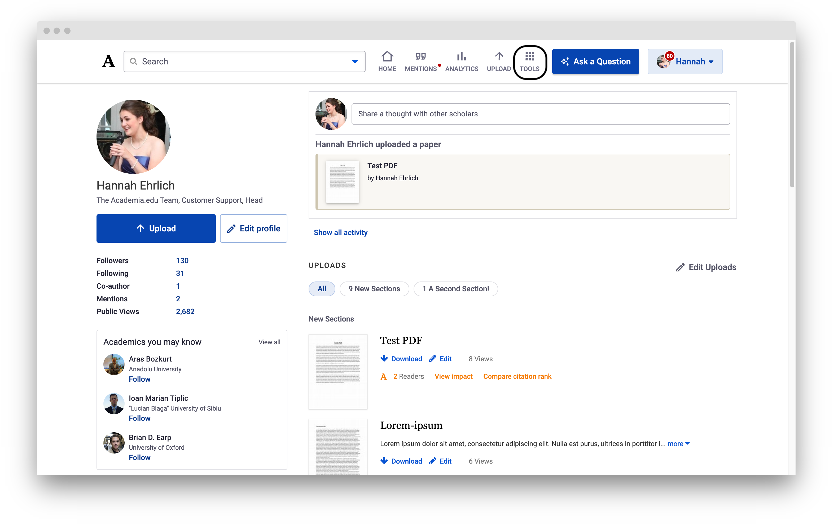This screenshot has width=833, height=528.
Task: Click the download arrow icon for Test PDF
Action: coord(384,359)
